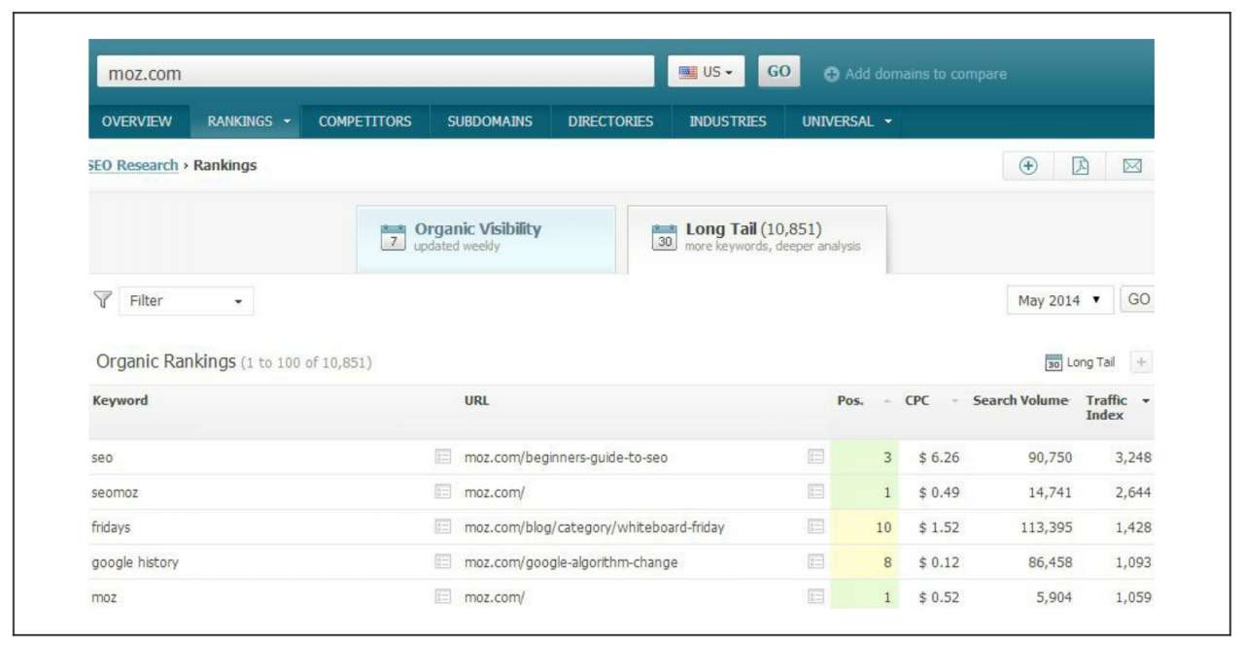Open the Filter dropdown
Viewport: 1244px width, 645px height.
coord(186,301)
